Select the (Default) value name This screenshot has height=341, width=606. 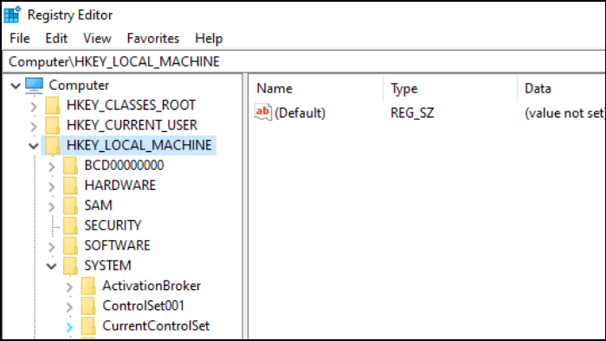tap(300, 113)
